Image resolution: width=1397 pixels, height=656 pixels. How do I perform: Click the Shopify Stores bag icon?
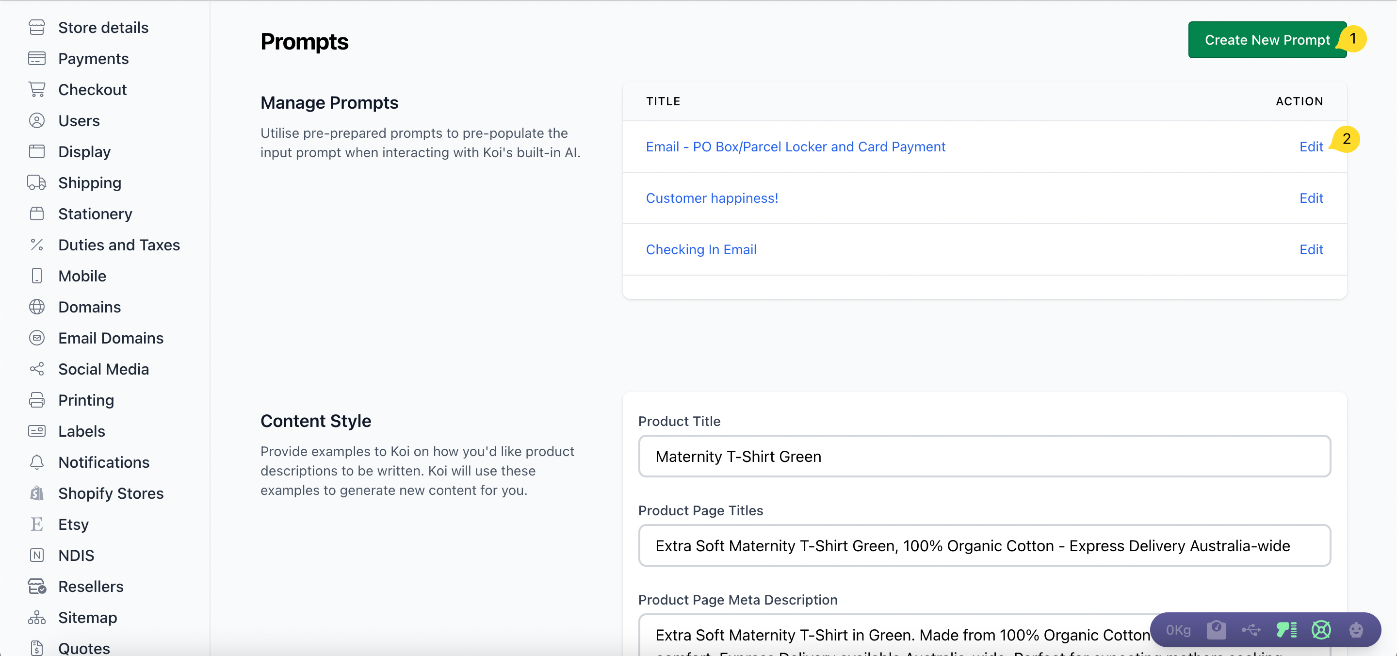37,493
